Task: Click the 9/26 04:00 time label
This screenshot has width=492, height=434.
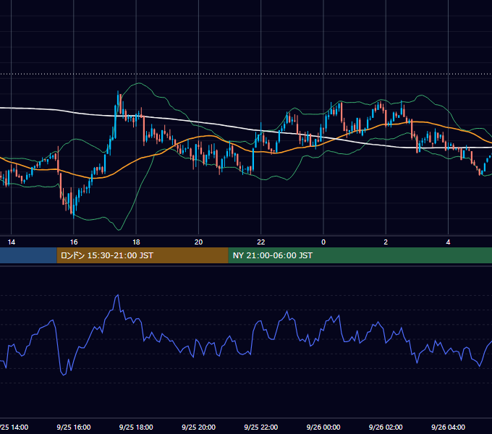Action: pos(448,427)
